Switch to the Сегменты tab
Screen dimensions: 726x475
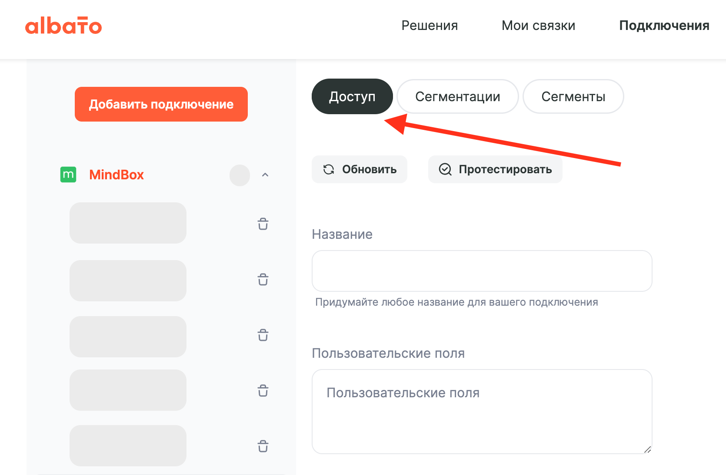click(x=573, y=96)
